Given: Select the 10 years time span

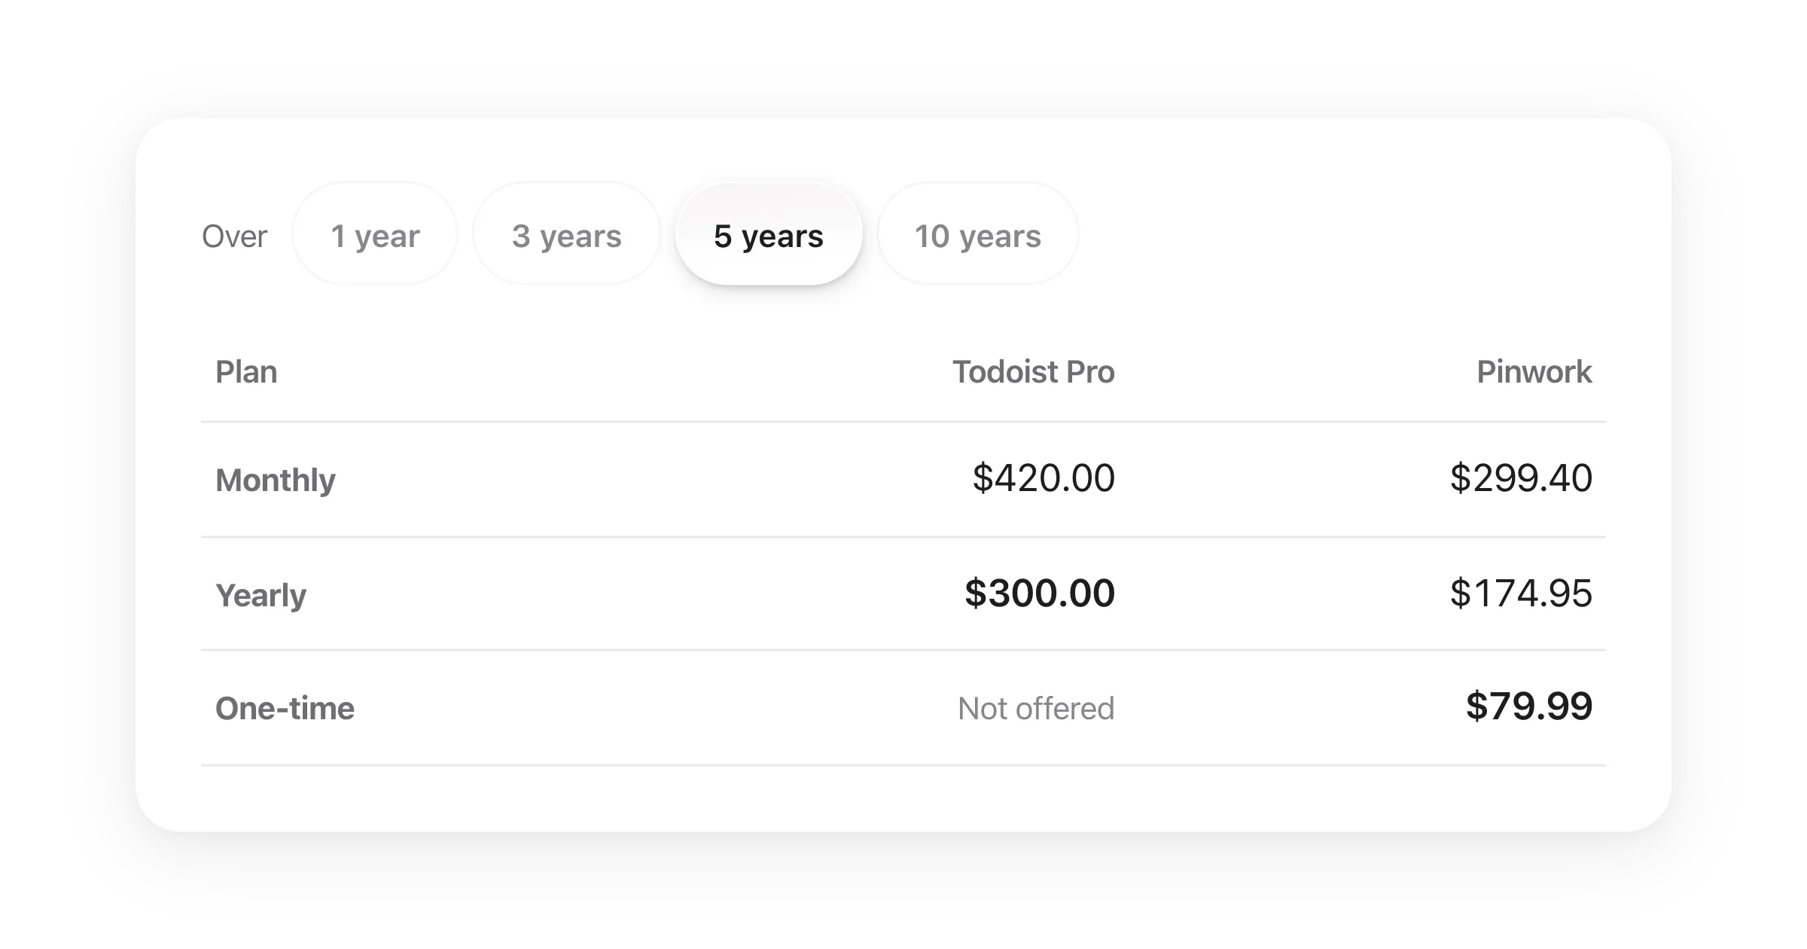Looking at the screenshot, I should pos(977,235).
